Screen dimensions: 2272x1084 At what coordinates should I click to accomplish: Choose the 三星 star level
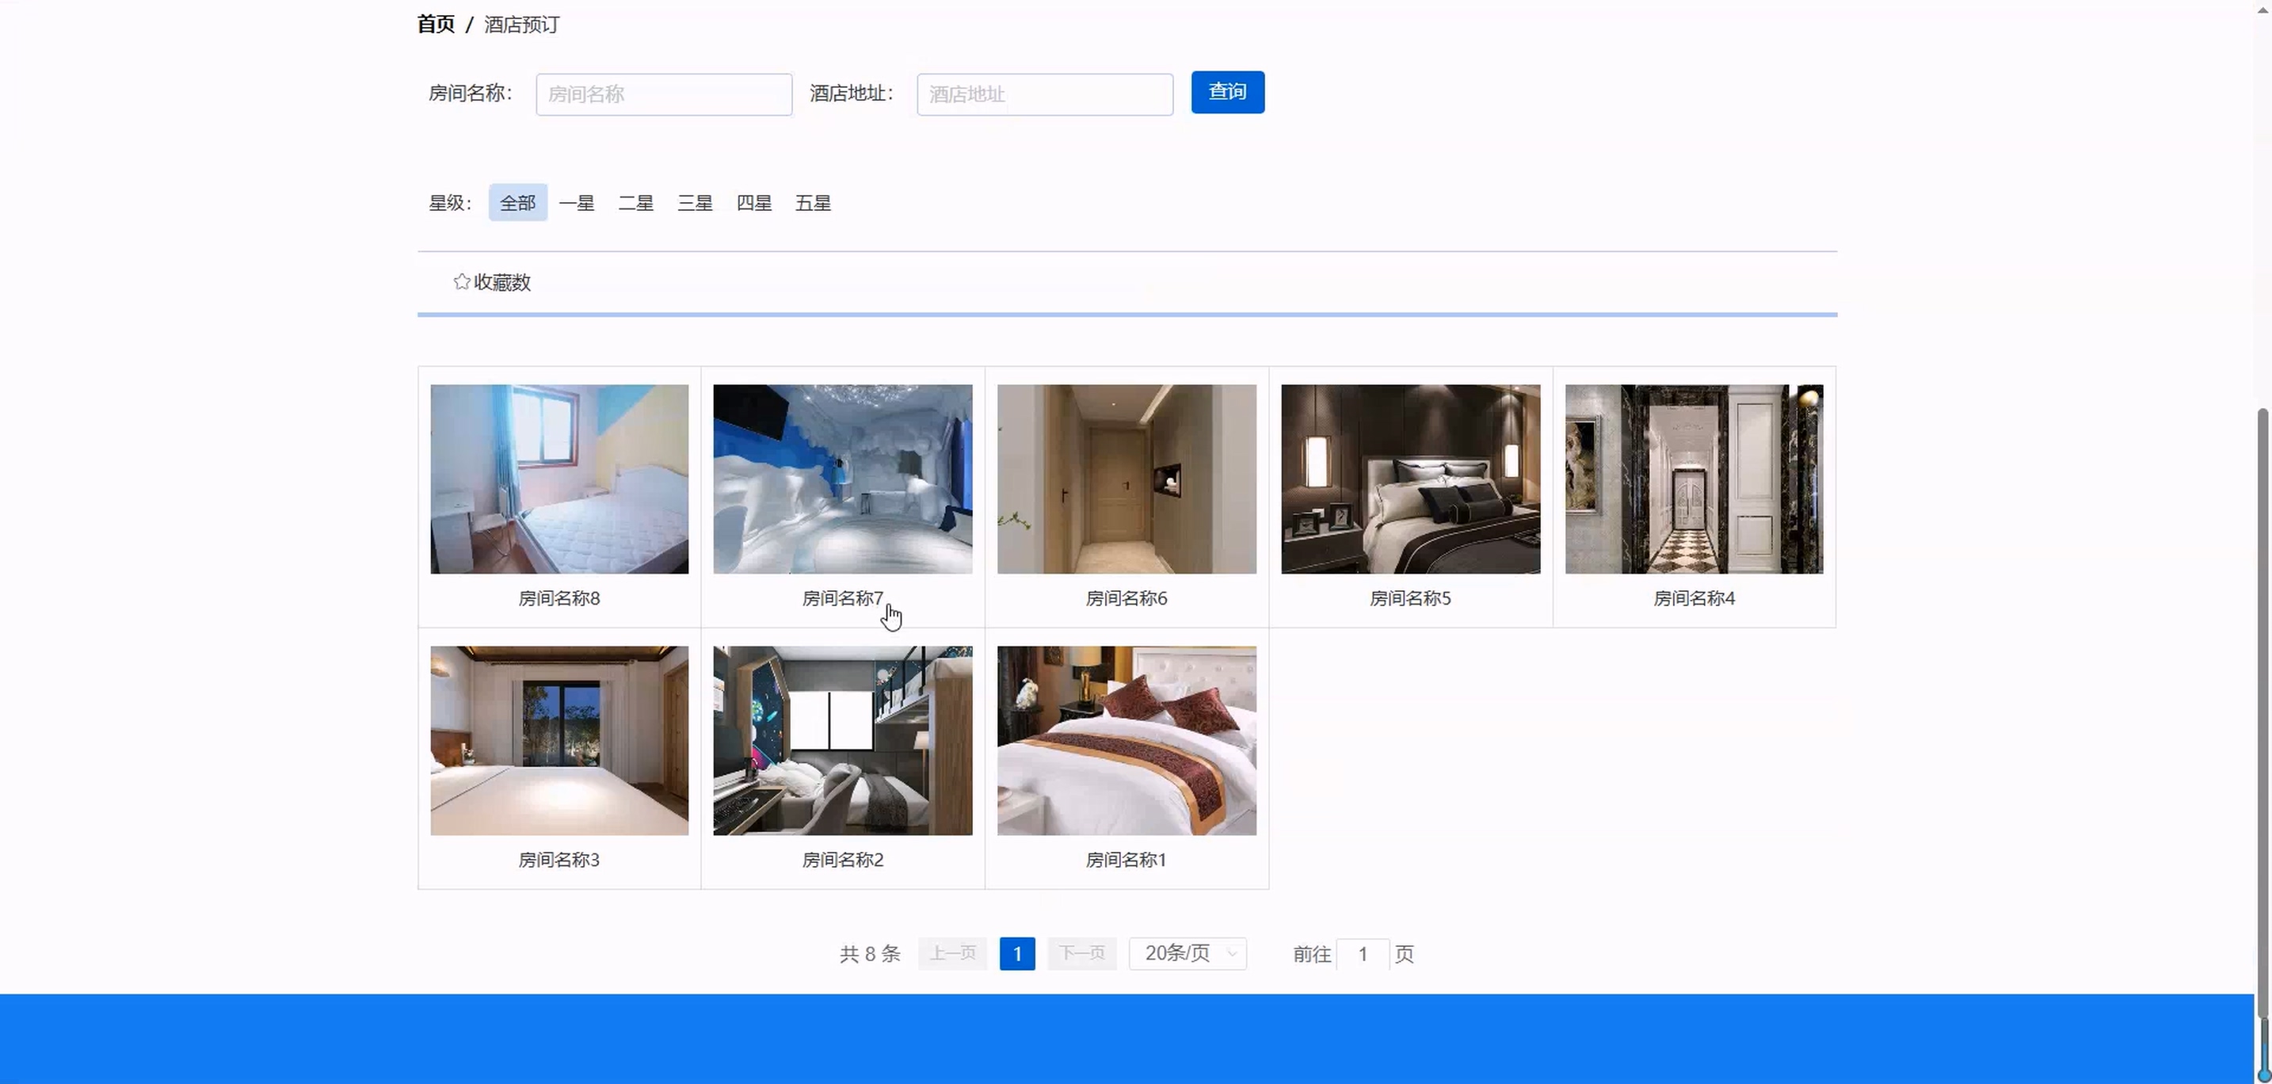(x=695, y=203)
